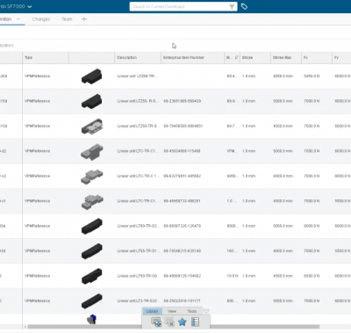
Task: Click VPMReference in the LT3-TR-520 row
Action: coord(37,300)
